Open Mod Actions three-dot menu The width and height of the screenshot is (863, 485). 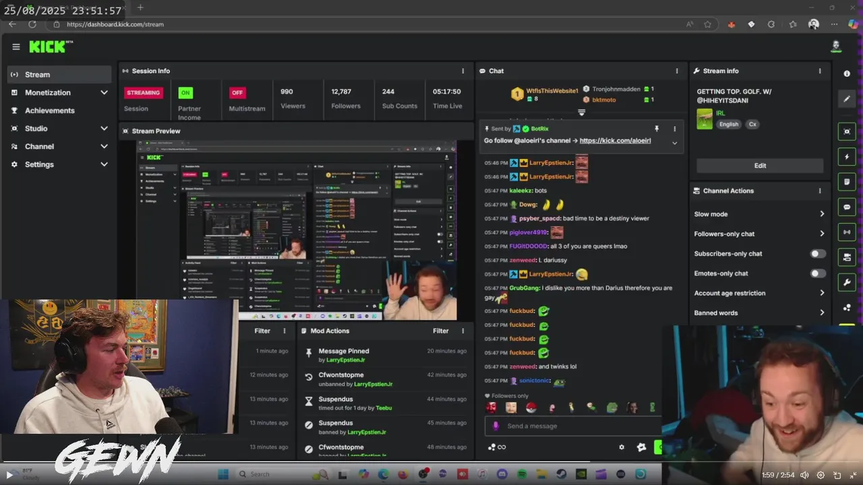[x=463, y=331]
